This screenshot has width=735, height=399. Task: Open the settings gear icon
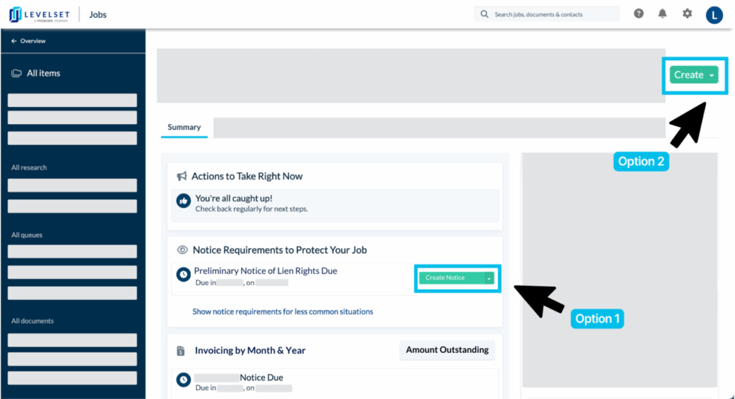(687, 14)
